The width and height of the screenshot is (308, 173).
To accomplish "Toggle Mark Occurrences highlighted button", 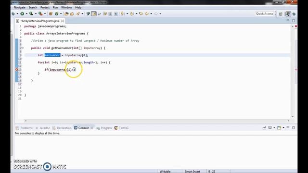I will (94, 14).
